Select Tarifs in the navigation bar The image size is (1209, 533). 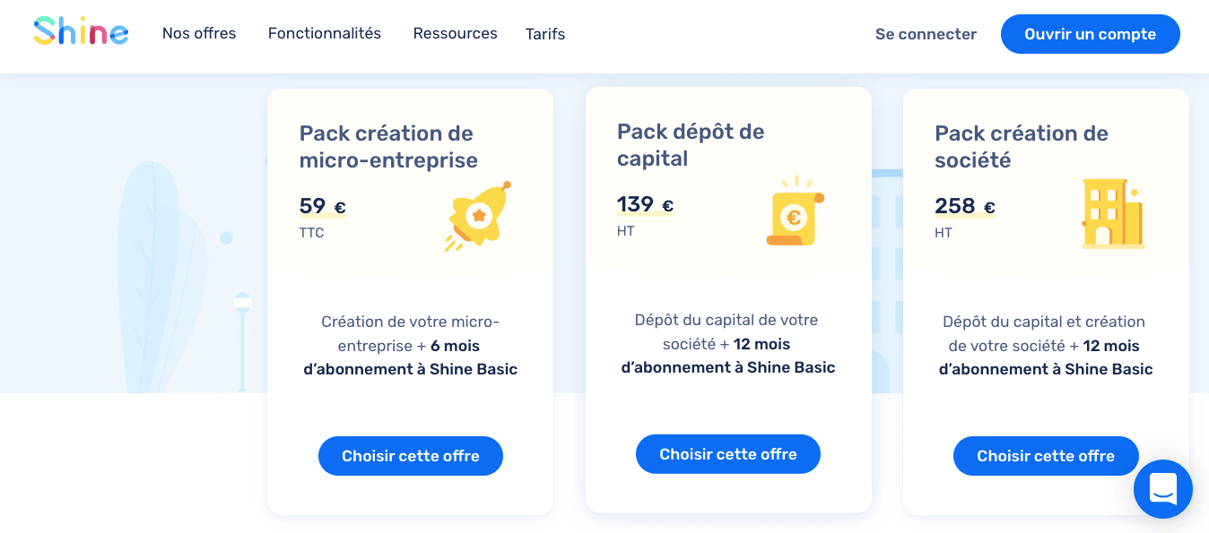[x=544, y=33]
